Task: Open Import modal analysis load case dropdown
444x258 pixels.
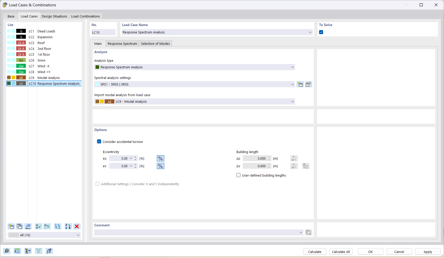Action: (x=292, y=101)
